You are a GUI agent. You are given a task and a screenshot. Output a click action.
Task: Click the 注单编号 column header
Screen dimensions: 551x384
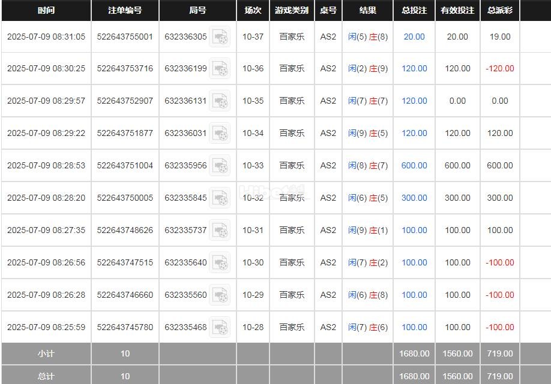(125, 10)
